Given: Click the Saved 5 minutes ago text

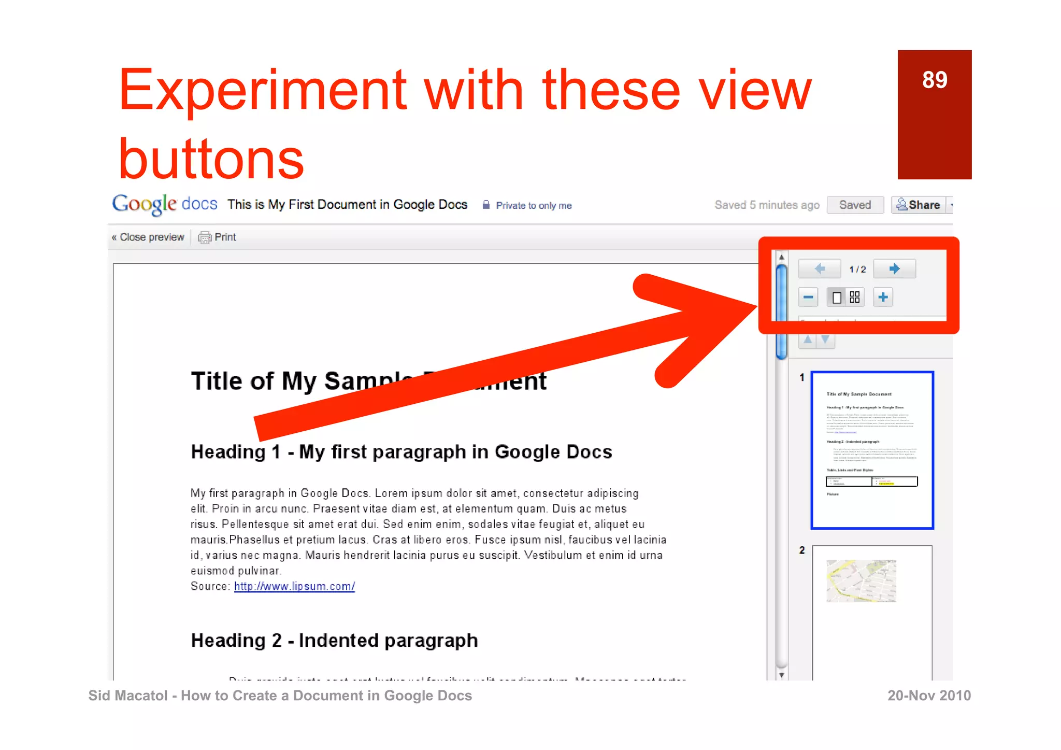Looking at the screenshot, I should 767,205.
